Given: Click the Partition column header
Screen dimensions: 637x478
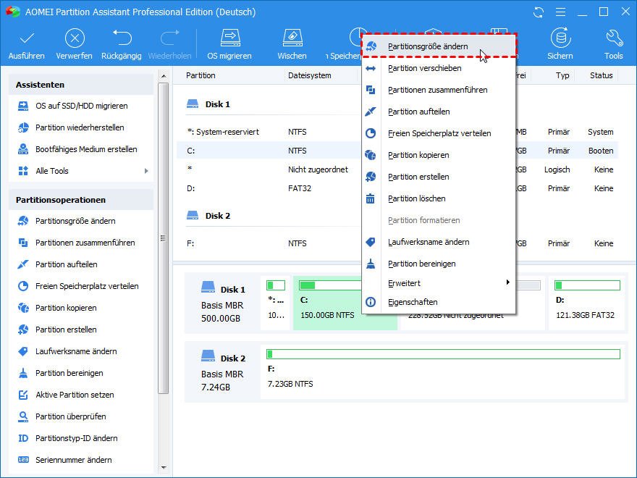Looking at the screenshot, I should click(x=201, y=75).
